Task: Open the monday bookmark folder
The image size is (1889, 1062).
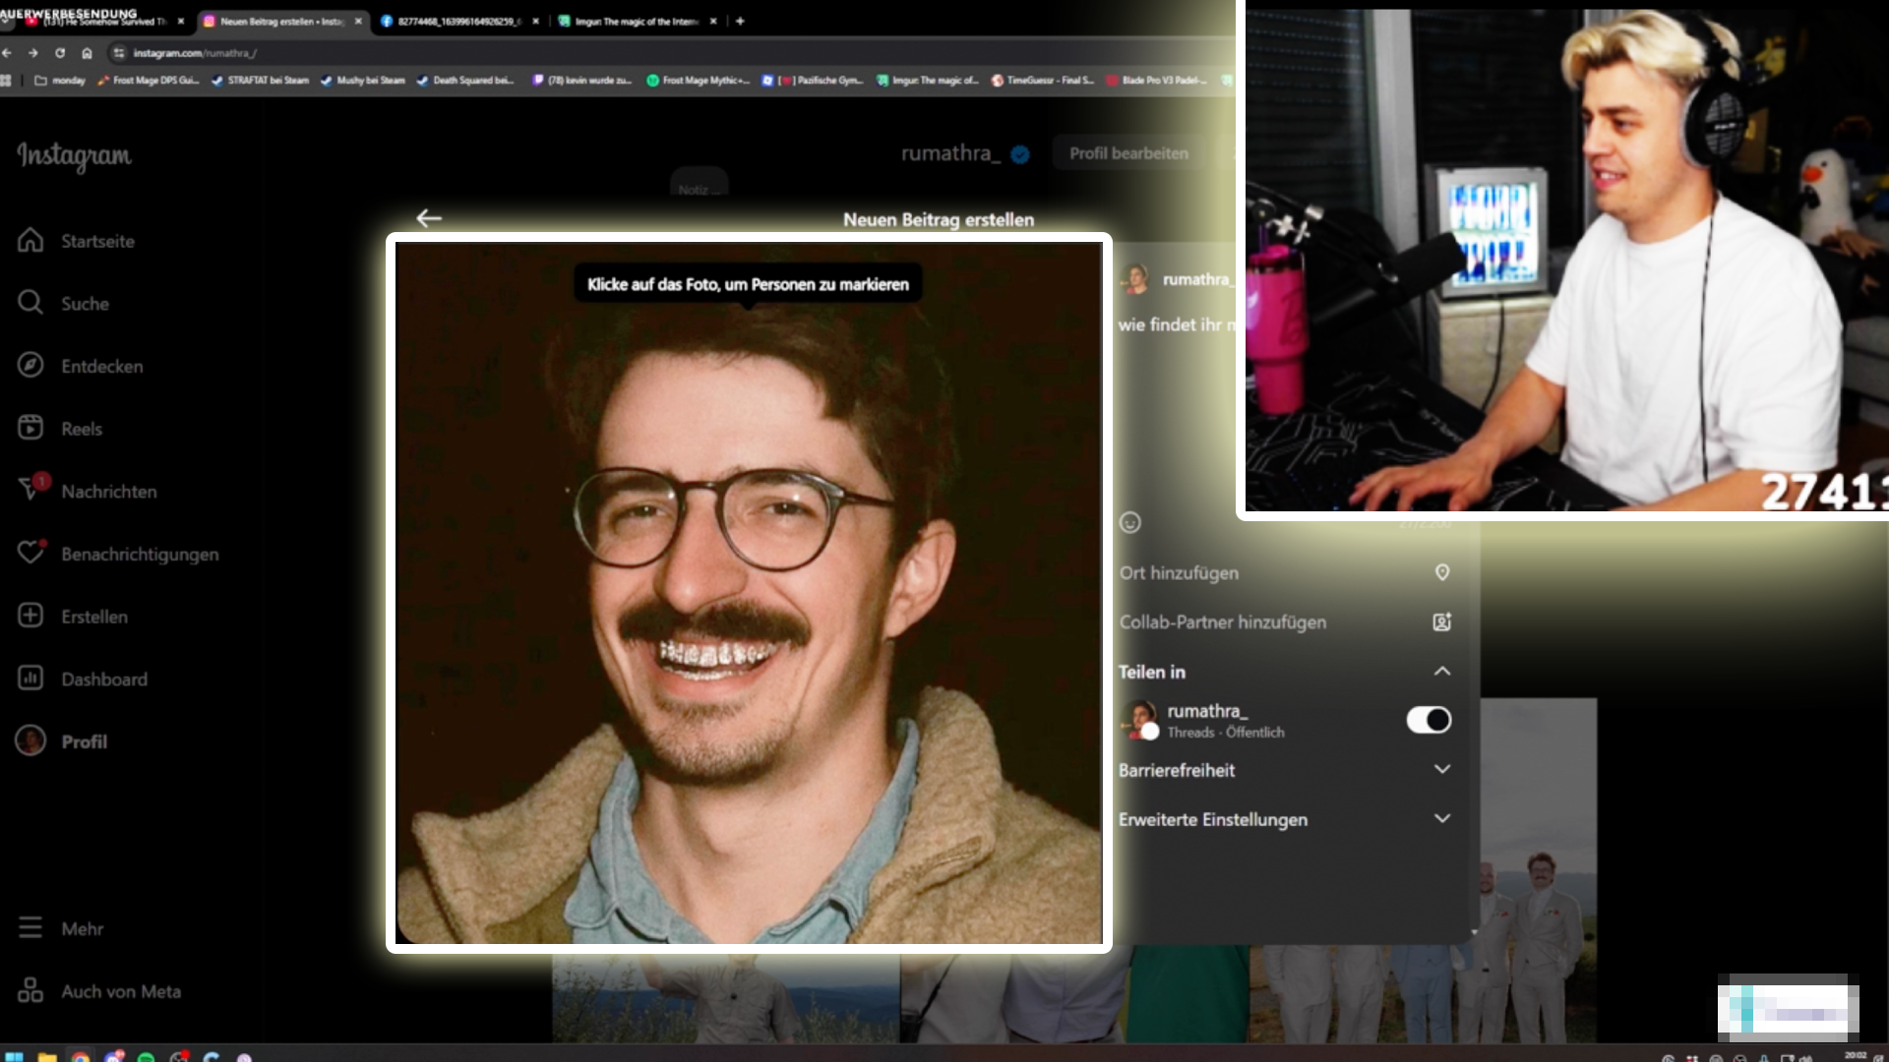Action: 60,81
